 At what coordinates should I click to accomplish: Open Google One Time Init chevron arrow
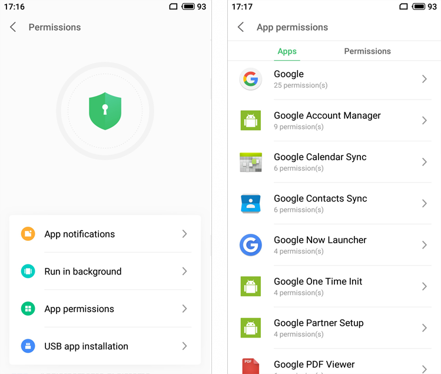tap(425, 286)
